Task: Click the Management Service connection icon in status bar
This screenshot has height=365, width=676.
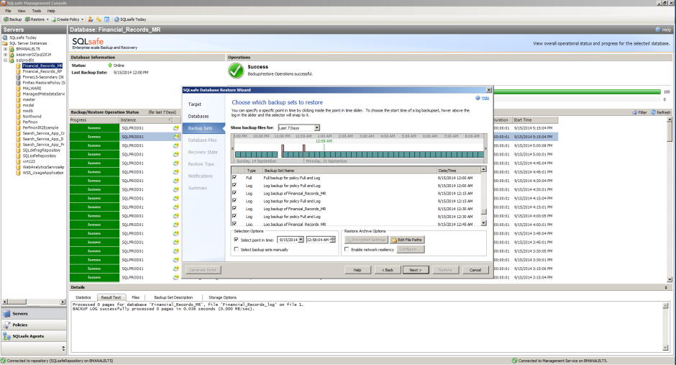Action: point(514,361)
